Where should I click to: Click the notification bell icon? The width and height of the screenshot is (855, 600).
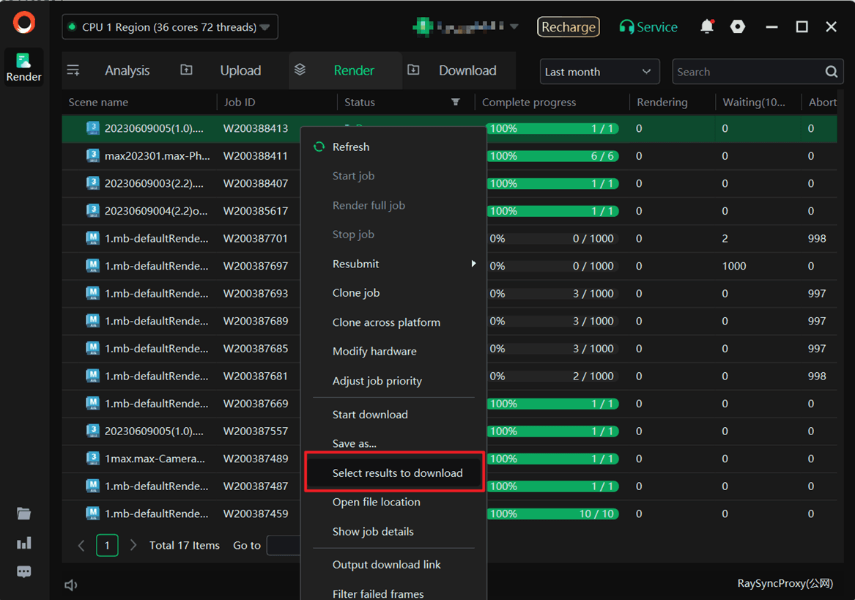pos(706,27)
